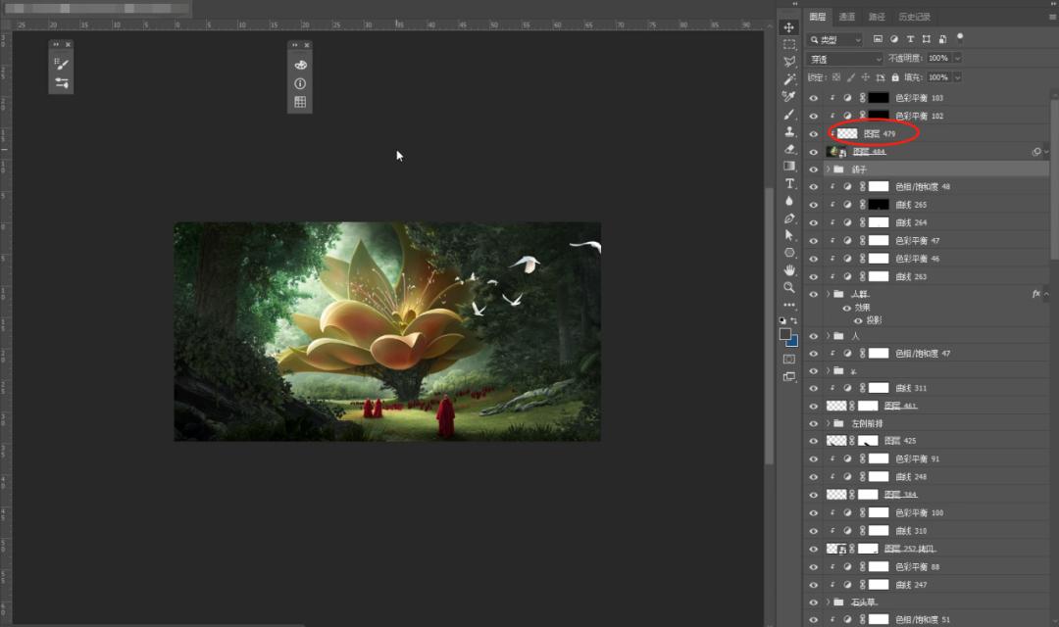Switch to the 通道 tab

(x=847, y=17)
